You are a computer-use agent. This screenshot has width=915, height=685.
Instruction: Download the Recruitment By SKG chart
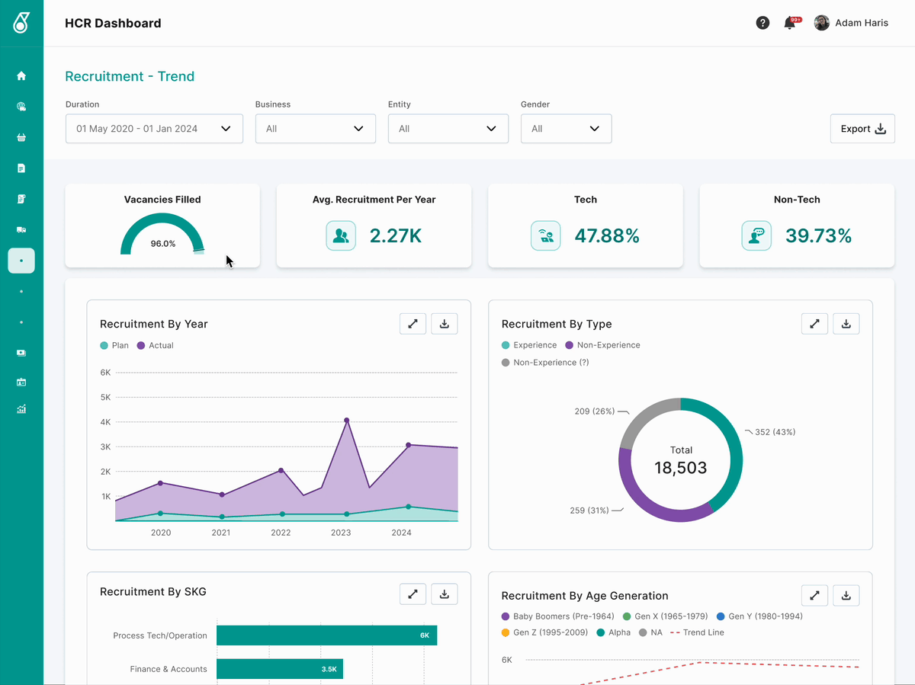[444, 594]
